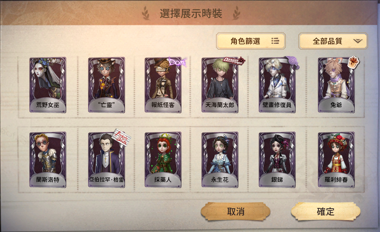Open the 角色篩選 character filter
The width and height of the screenshot is (380, 232).
click(x=251, y=41)
